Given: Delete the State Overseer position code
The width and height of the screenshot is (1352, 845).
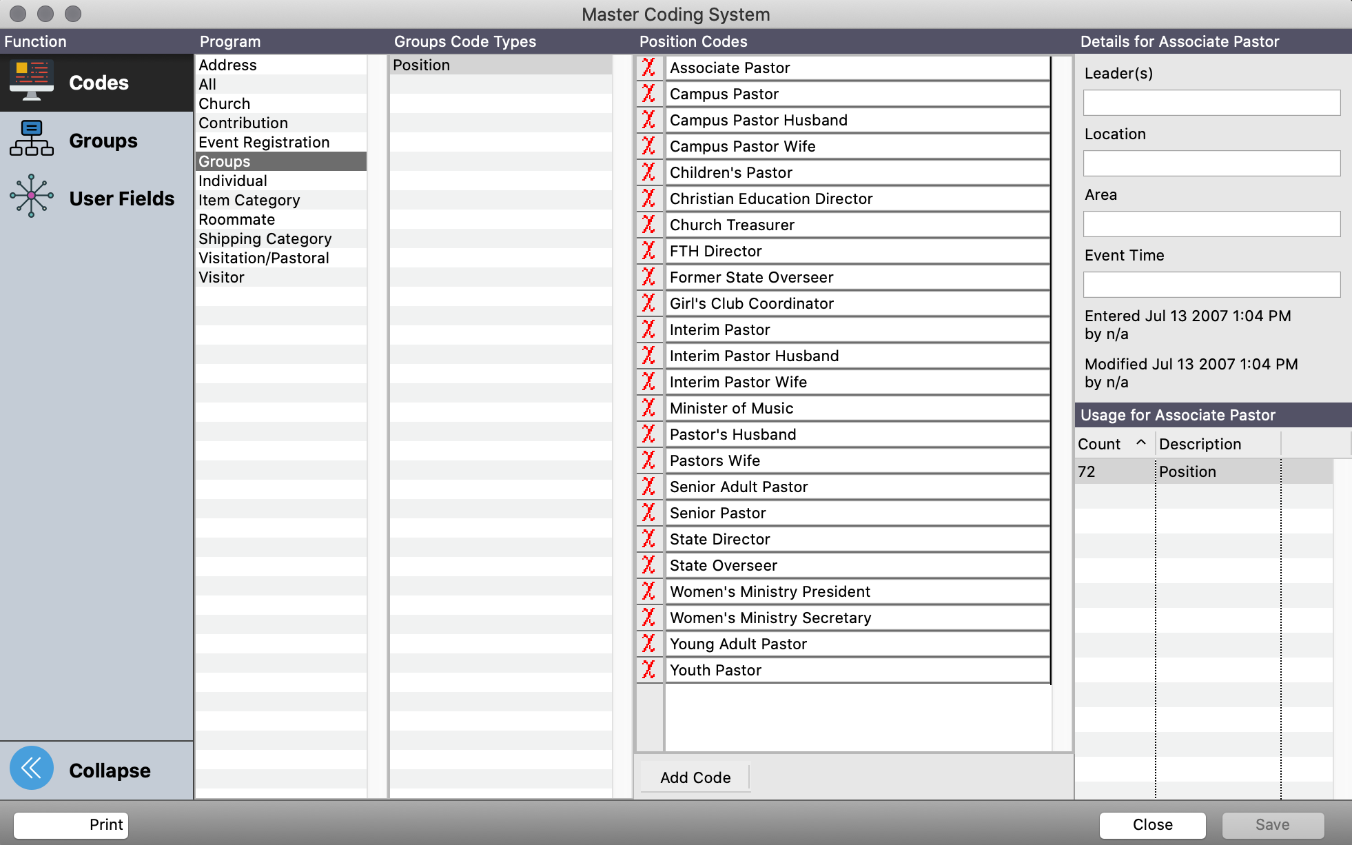Looking at the screenshot, I should click(648, 564).
